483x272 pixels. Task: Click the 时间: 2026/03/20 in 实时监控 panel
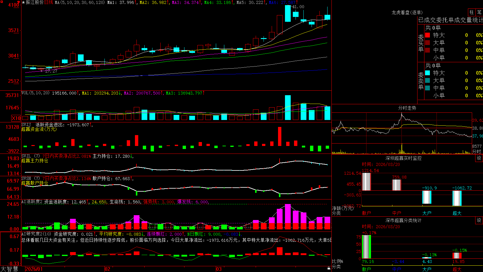click(381, 164)
